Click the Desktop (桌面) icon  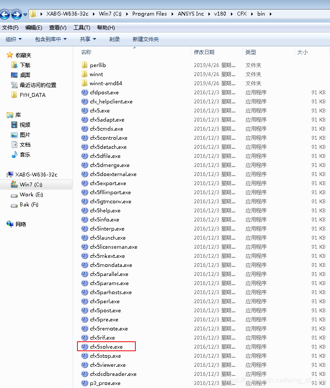(x=14, y=75)
